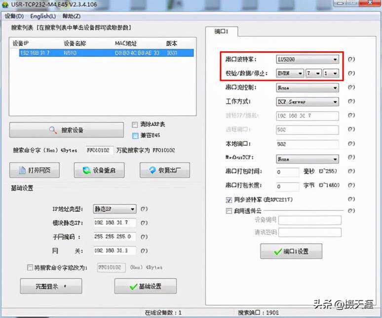The height and width of the screenshot is (318, 382).
Task: Click the Restore Factory icon button
Action: pos(164,170)
